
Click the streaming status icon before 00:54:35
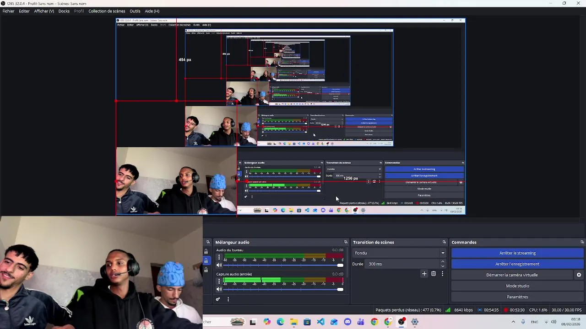coord(480,310)
